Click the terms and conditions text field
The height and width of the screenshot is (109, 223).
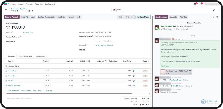tap(63, 98)
